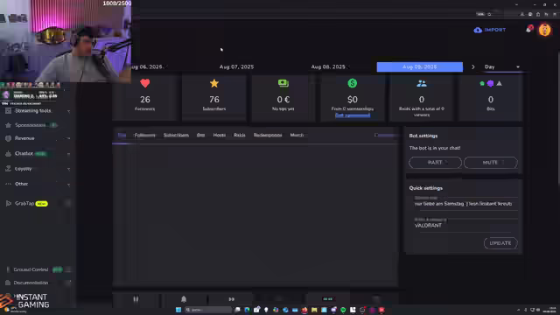560x315 pixels.
Task: Pause the activity feed
Action: (136, 299)
